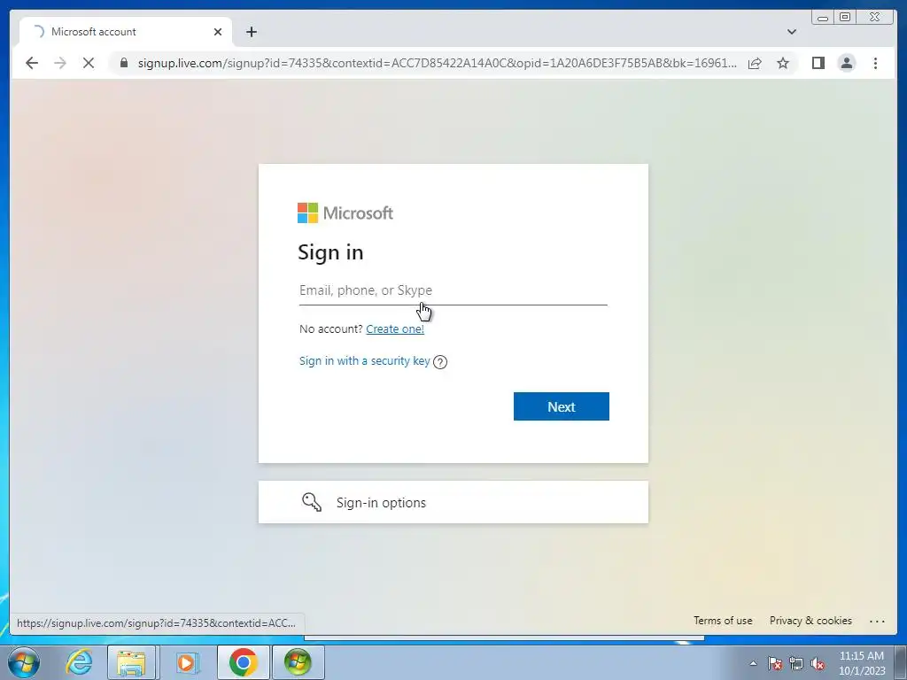The width and height of the screenshot is (907, 680).
Task: View site information via lock icon
Action: pos(124,63)
